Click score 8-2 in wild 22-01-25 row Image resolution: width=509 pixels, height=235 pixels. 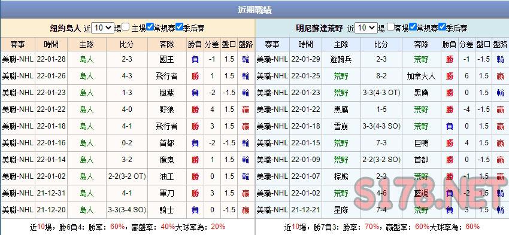click(381, 76)
